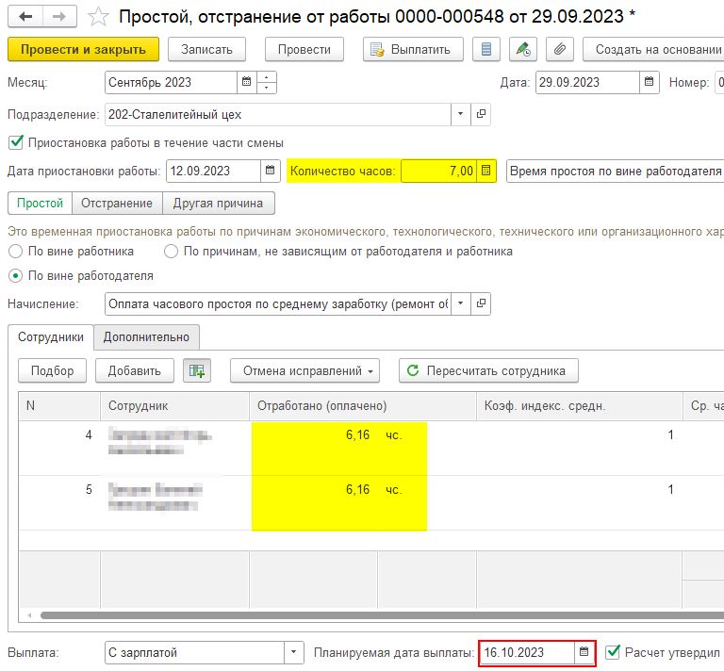Viewport: 724px width, 671px height.
Task: Expand the Подразделение dropdown list
Action: click(460, 114)
